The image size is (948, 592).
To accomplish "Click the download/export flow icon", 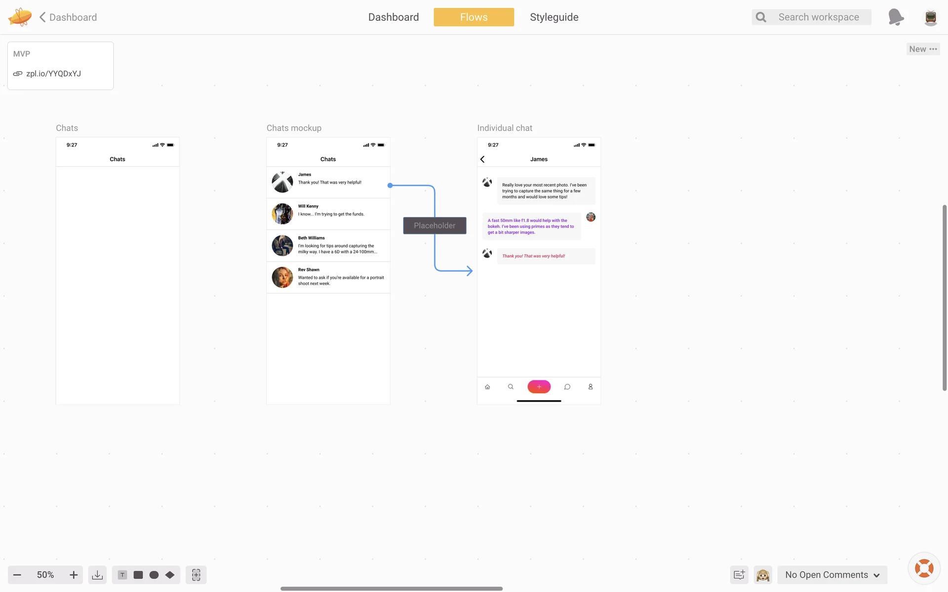I will pyautogui.click(x=97, y=575).
